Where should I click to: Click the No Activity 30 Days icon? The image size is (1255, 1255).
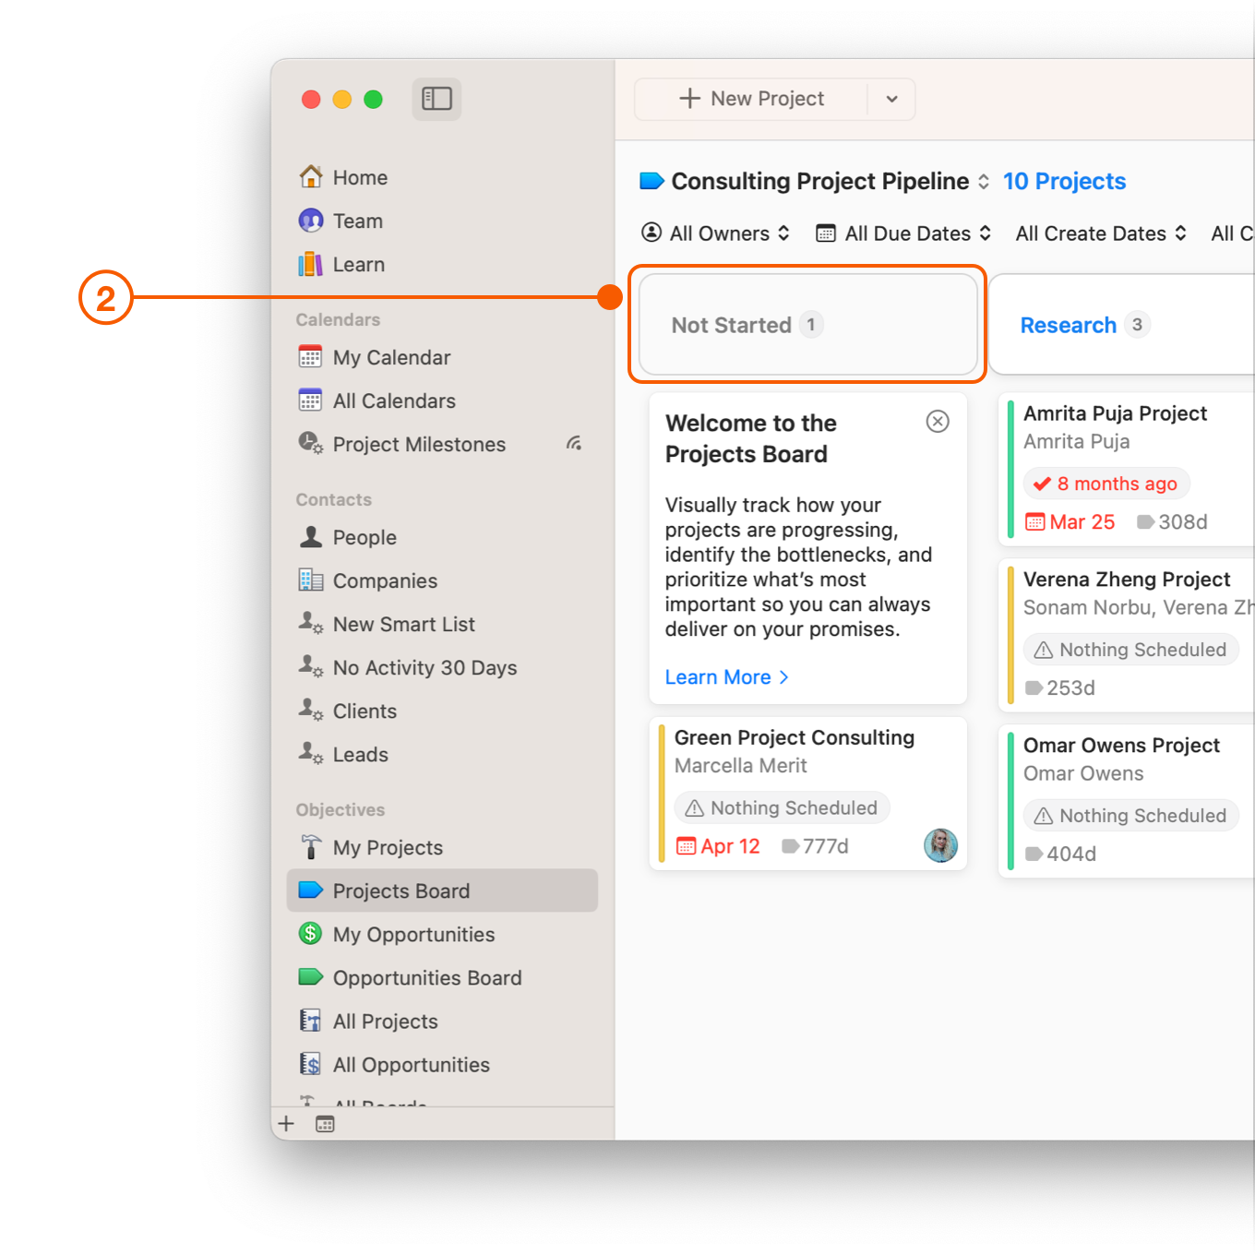coord(311,667)
